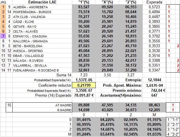Select the AT.MADRID label cell
Image resolution: width=180 pixels, height=137 pixels.
(42, 105)
